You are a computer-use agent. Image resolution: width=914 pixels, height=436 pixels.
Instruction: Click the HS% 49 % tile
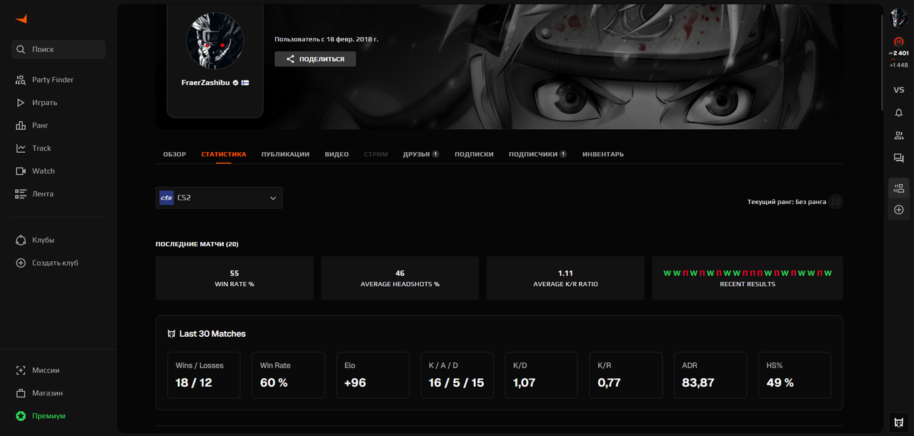pos(794,375)
